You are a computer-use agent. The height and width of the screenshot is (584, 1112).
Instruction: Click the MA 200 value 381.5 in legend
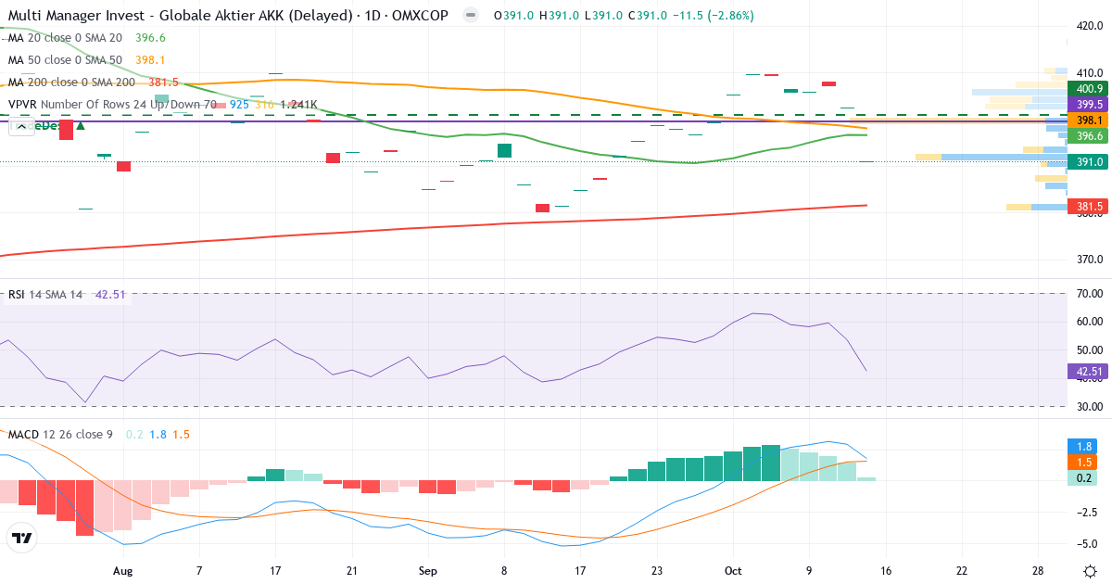tap(163, 83)
